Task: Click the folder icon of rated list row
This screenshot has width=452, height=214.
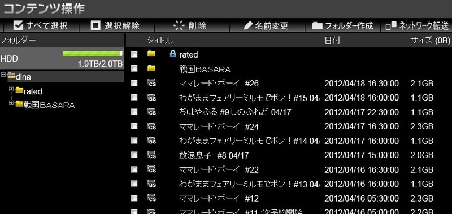Action: pyautogui.click(x=151, y=54)
